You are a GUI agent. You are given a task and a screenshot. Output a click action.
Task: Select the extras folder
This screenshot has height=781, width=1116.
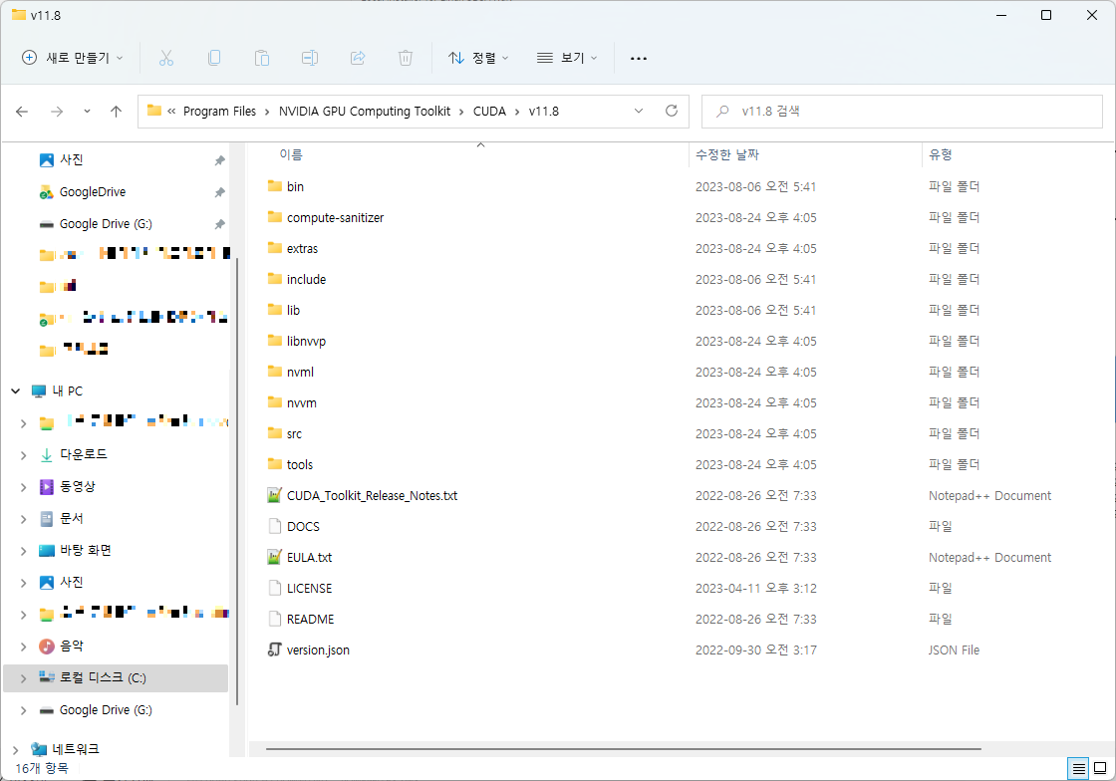point(303,248)
